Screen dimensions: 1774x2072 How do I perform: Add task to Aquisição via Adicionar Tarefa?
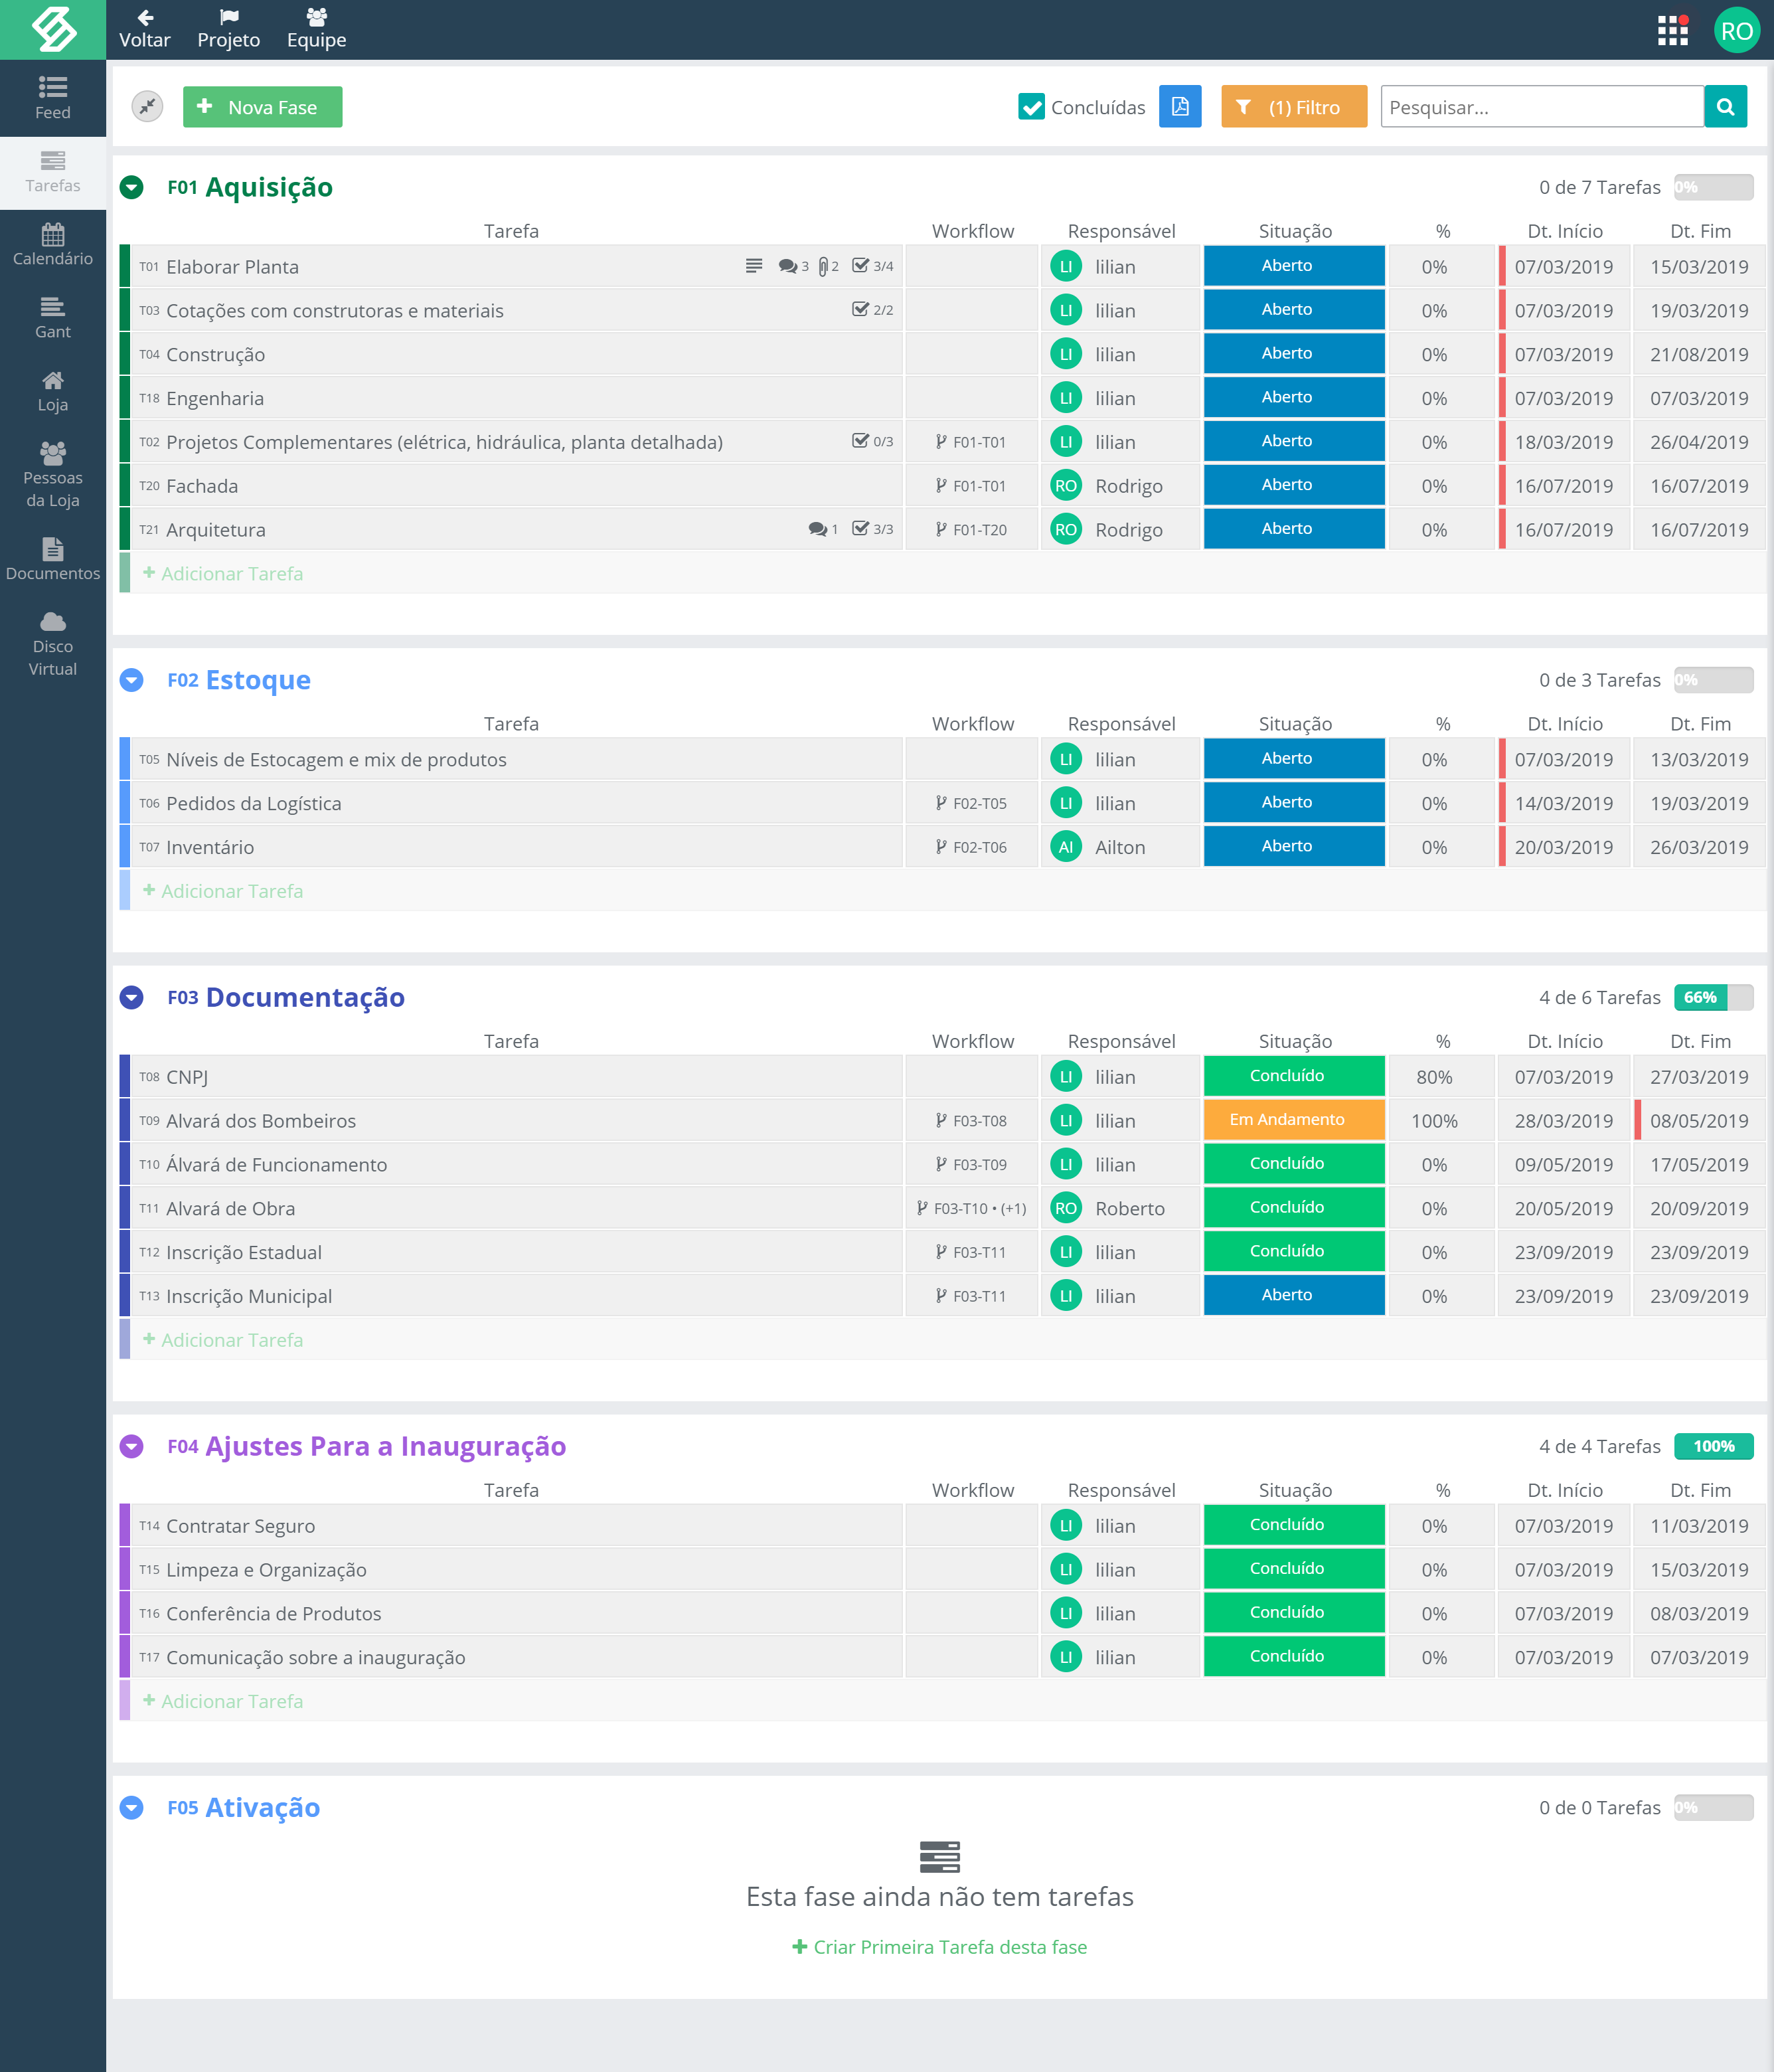click(x=223, y=573)
